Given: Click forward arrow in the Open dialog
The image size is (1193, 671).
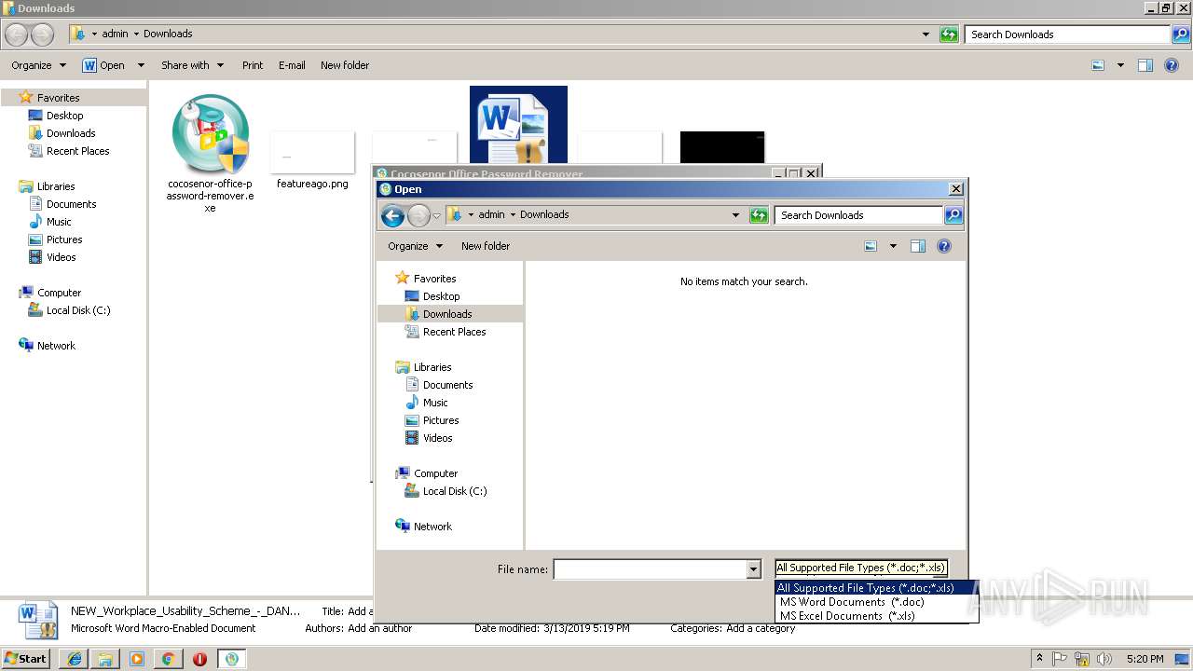Looking at the screenshot, I should (418, 215).
